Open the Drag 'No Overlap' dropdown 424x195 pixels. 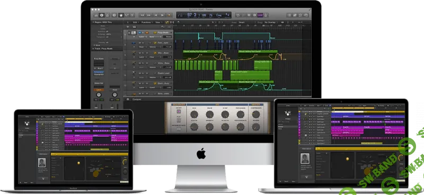tap(271, 22)
